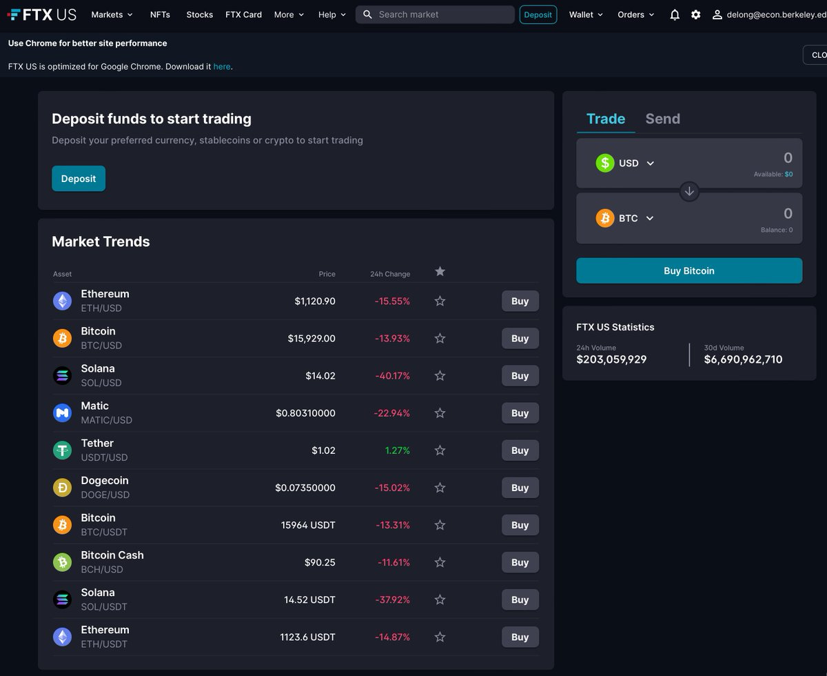The height and width of the screenshot is (676, 827).
Task: Click the 30d Volume $6,690,962,710 value
Action: [743, 359]
